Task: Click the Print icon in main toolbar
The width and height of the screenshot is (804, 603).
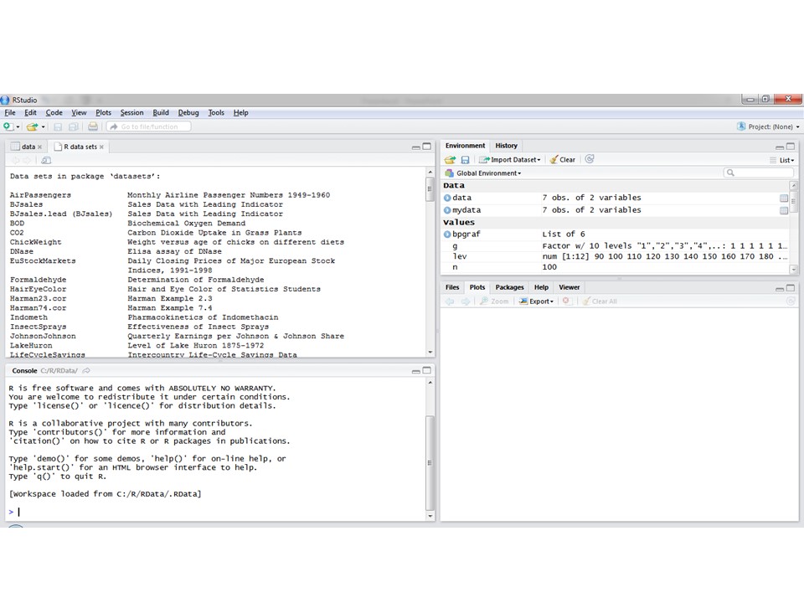Action: (92, 126)
